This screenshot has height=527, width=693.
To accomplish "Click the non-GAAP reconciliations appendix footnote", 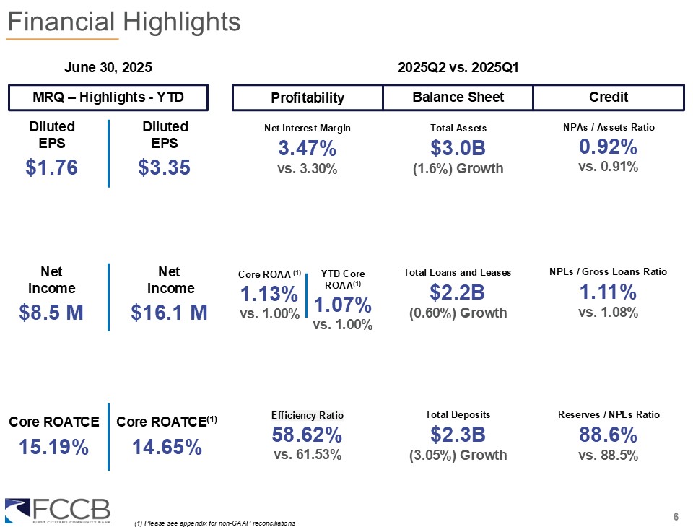I will [215, 522].
